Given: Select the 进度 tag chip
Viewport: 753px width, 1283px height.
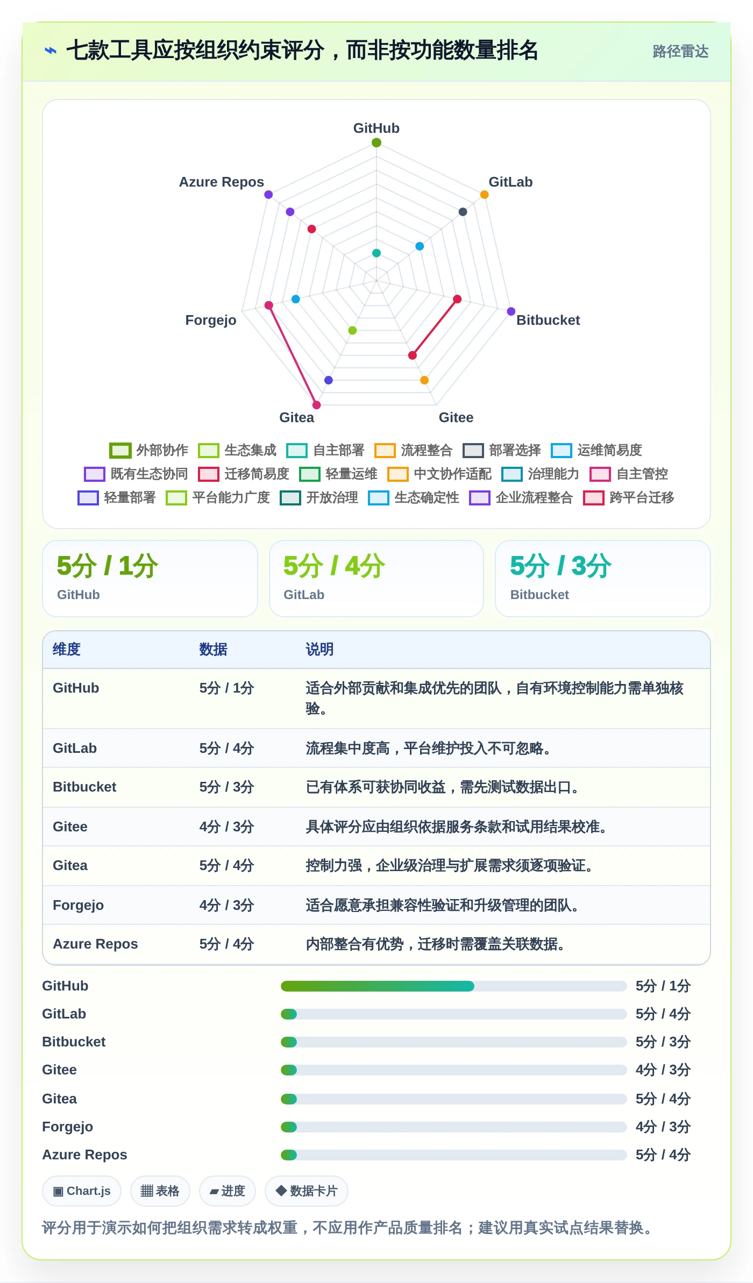Looking at the screenshot, I should (227, 1191).
